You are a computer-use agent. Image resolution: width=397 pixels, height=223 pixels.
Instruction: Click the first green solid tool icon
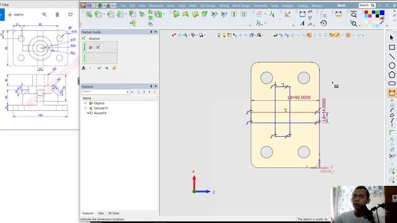tap(89, 14)
